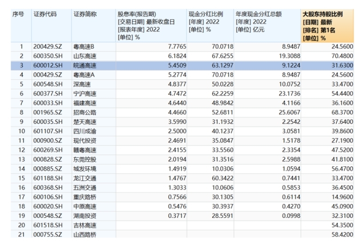The width and height of the screenshot is (362, 248).
Task: Click stock code 600269.SH
Action: [48, 150]
